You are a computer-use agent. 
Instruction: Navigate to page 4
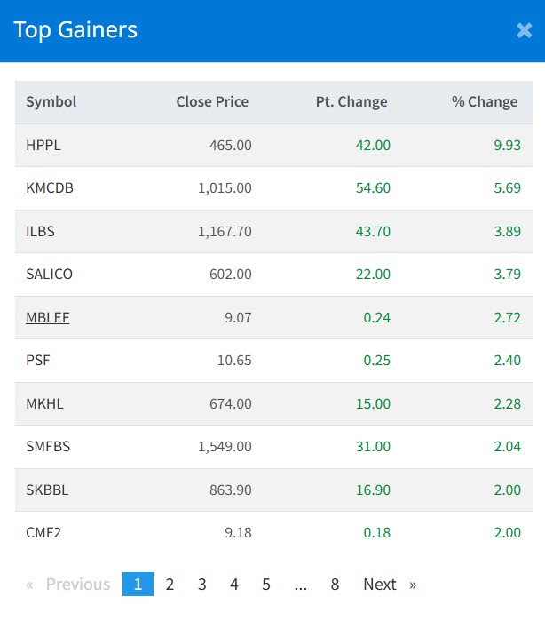pos(234,585)
